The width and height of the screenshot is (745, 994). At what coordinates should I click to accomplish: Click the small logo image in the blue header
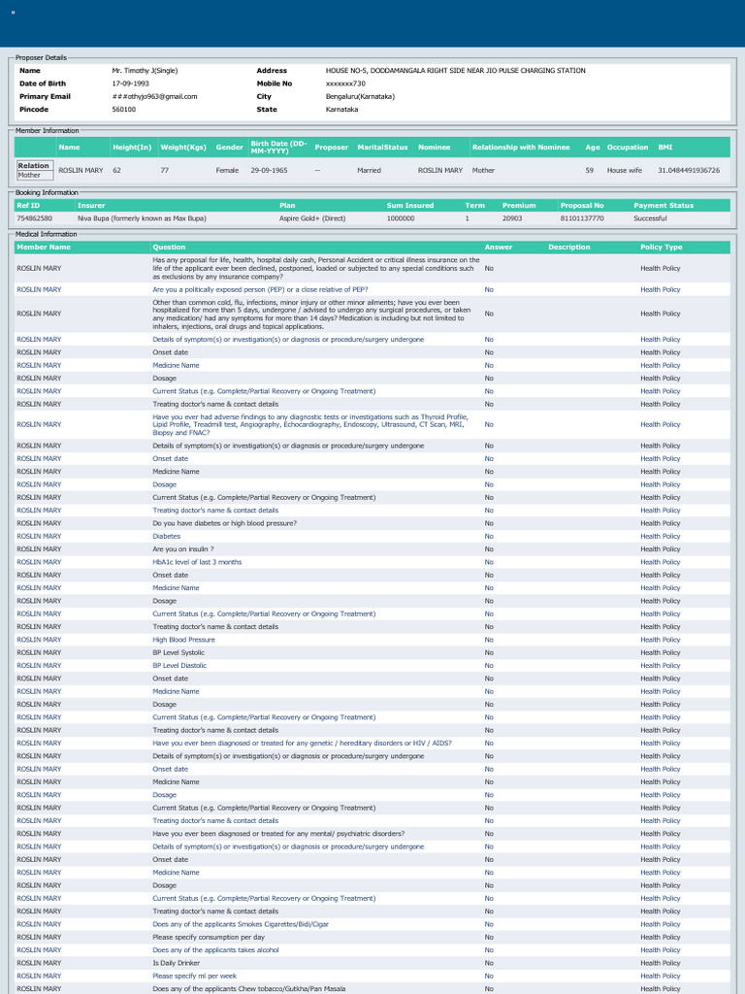pos(14,13)
